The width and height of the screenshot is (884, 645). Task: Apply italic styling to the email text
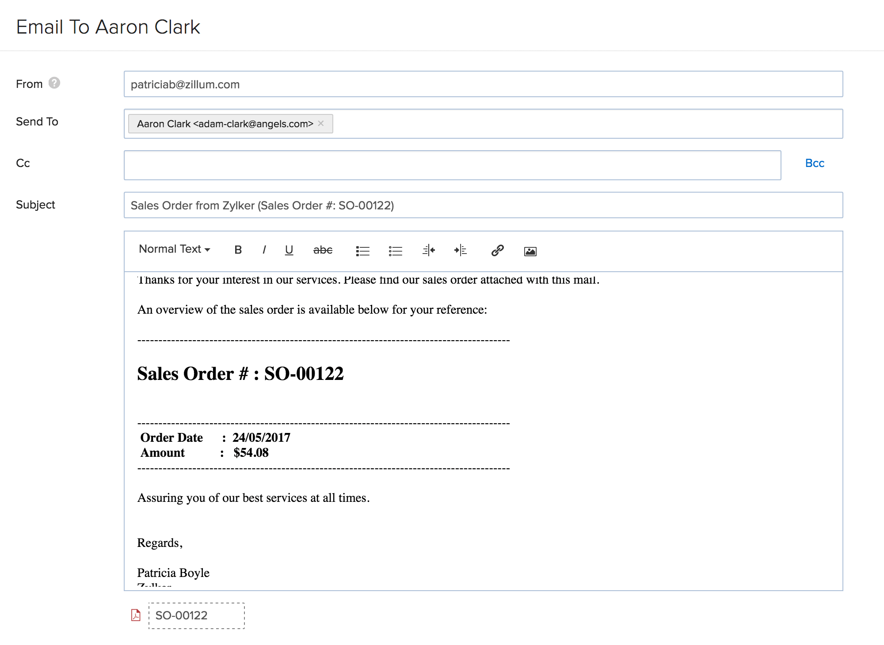pyautogui.click(x=264, y=250)
